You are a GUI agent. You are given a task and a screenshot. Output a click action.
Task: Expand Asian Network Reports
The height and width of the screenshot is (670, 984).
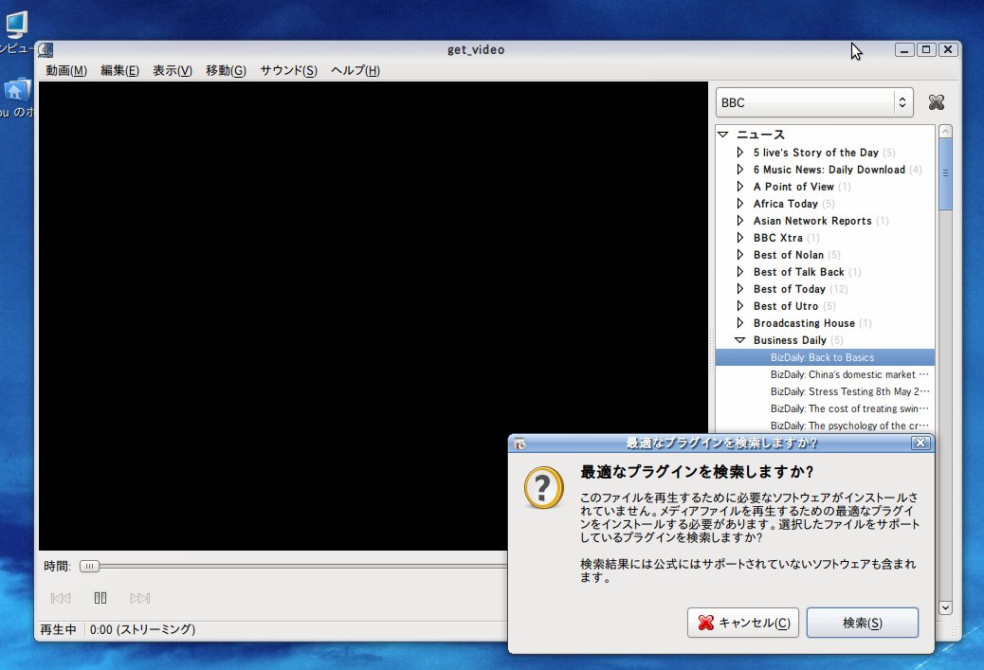(x=740, y=220)
